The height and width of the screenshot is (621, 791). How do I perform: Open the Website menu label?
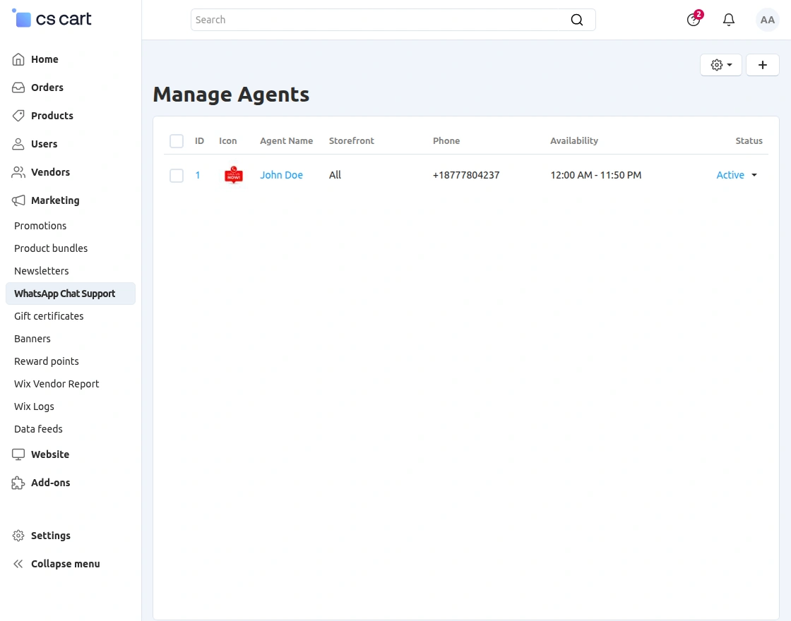50,454
